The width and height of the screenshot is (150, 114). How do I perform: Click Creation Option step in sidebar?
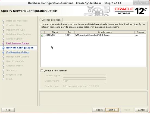(x=15, y=66)
